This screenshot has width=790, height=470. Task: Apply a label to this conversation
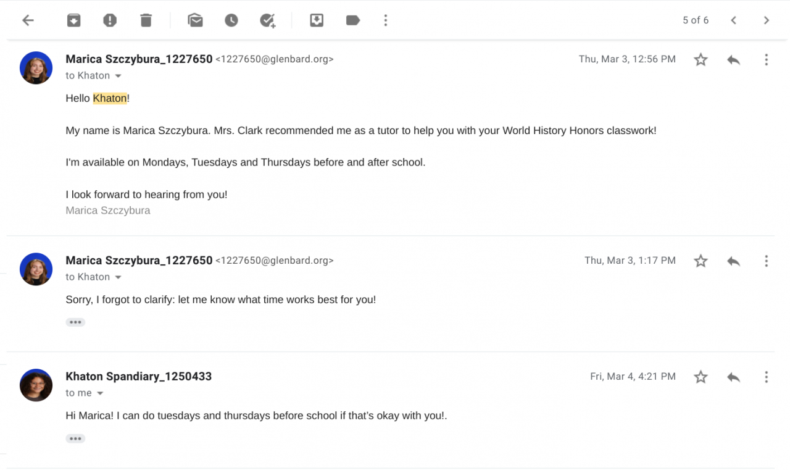point(353,20)
